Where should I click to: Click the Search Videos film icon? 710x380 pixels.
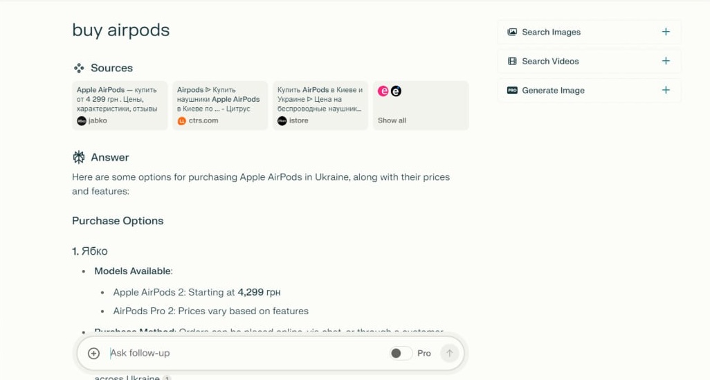[x=512, y=61]
